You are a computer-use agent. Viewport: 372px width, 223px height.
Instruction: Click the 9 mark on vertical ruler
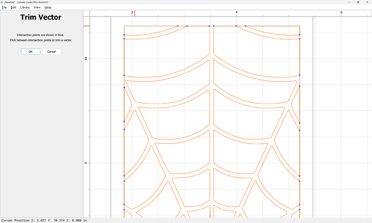[86, 163]
